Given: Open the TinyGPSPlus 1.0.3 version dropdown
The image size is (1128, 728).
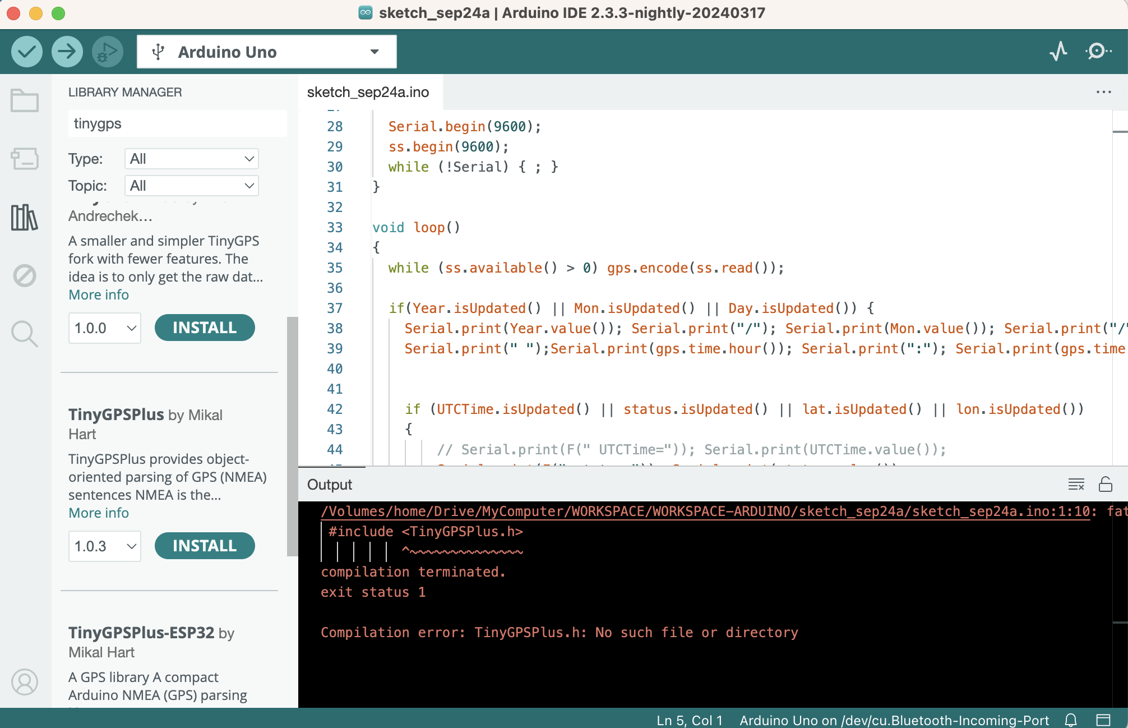Looking at the screenshot, I should 104,546.
